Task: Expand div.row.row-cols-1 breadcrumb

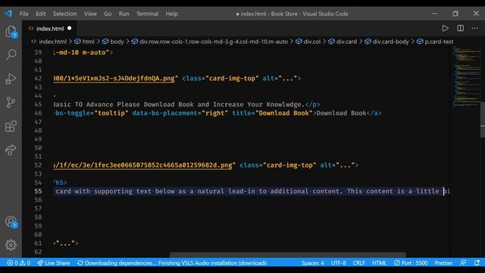Action: click(x=210, y=42)
